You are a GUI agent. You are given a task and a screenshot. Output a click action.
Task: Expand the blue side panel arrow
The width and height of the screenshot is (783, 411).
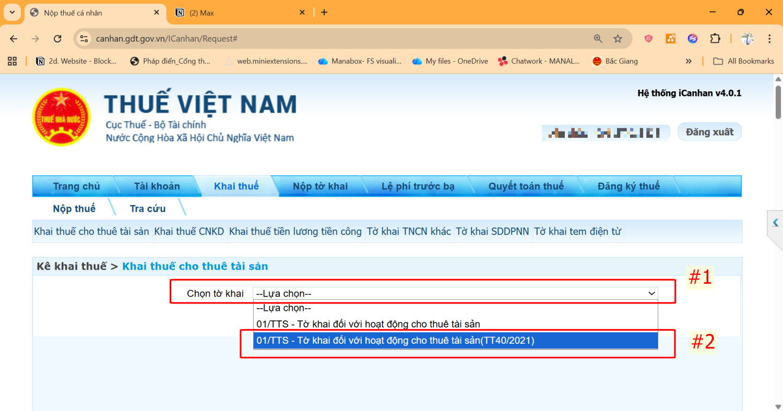click(775, 223)
